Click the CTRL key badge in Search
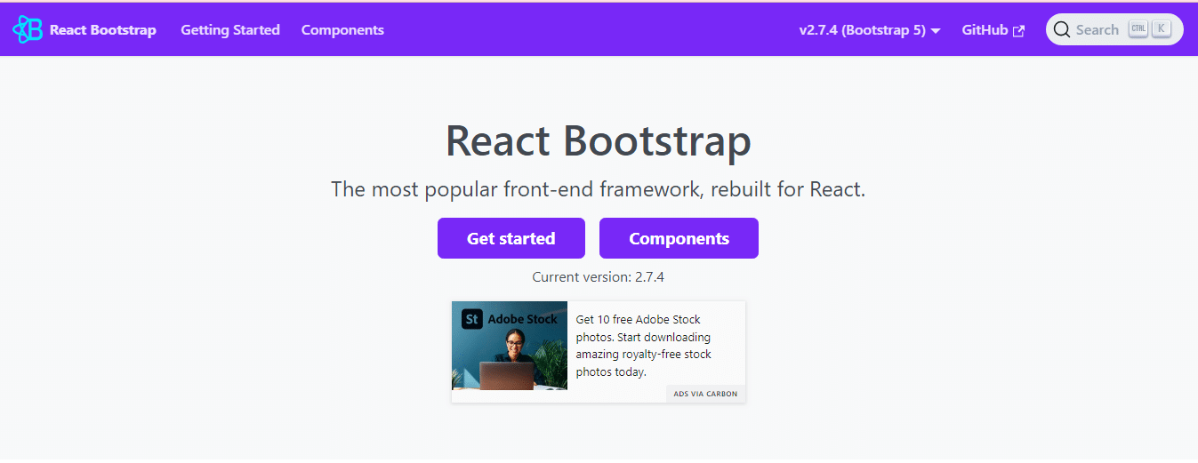This screenshot has width=1198, height=463. pyautogui.click(x=1138, y=29)
